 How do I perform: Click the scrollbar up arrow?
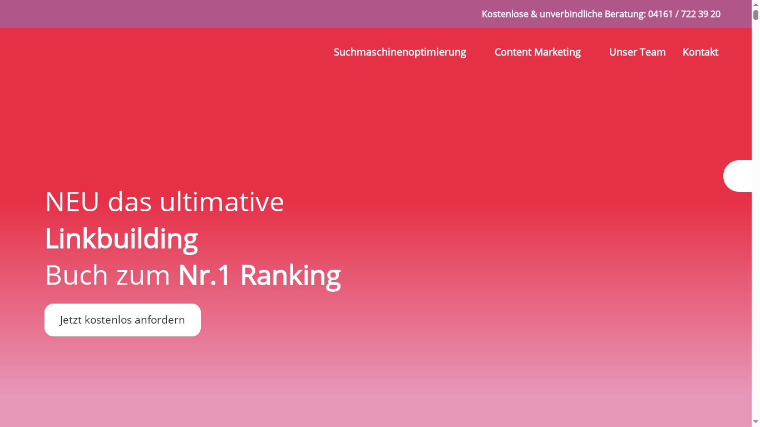(x=756, y=3)
